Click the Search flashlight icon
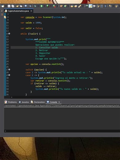The image size is (120, 160). 80,6
